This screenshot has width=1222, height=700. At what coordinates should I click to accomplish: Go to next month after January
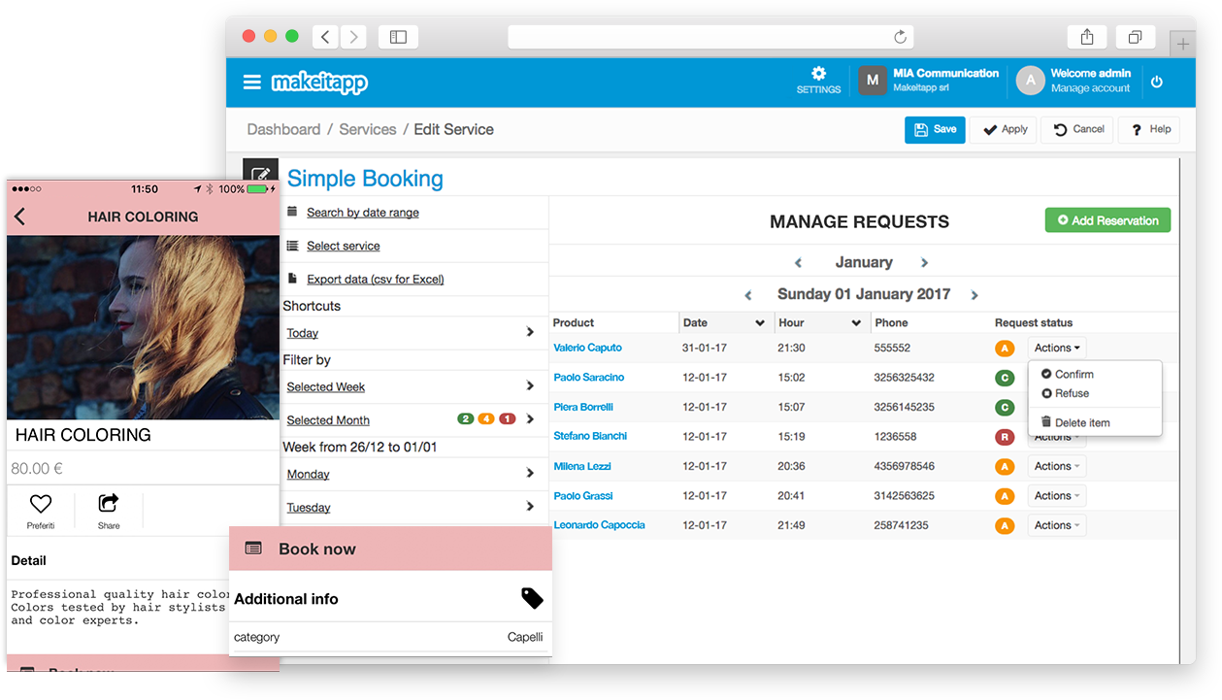(924, 262)
